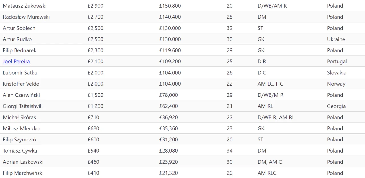Click the Mateusz Żukowski name cell
The height and width of the screenshot is (178, 365).
click(25, 6)
